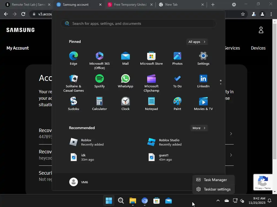This screenshot has height=207, width=277.
Task: Open Notepad
Action: point(151,104)
